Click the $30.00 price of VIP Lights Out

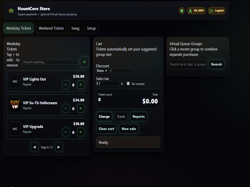point(78,76)
